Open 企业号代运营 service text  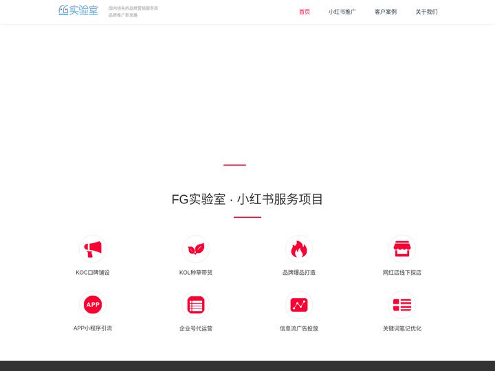(x=196, y=328)
